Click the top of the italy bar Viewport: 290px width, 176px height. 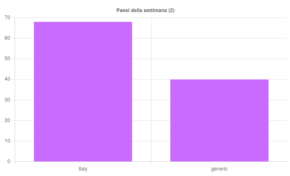tap(83, 23)
